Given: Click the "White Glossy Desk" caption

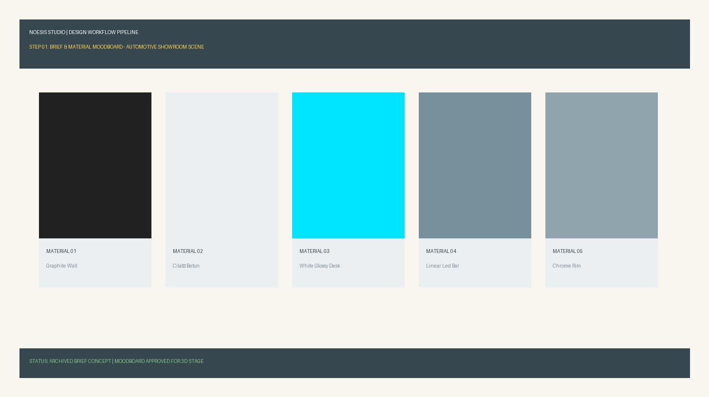Looking at the screenshot, I should coord(320,266).
